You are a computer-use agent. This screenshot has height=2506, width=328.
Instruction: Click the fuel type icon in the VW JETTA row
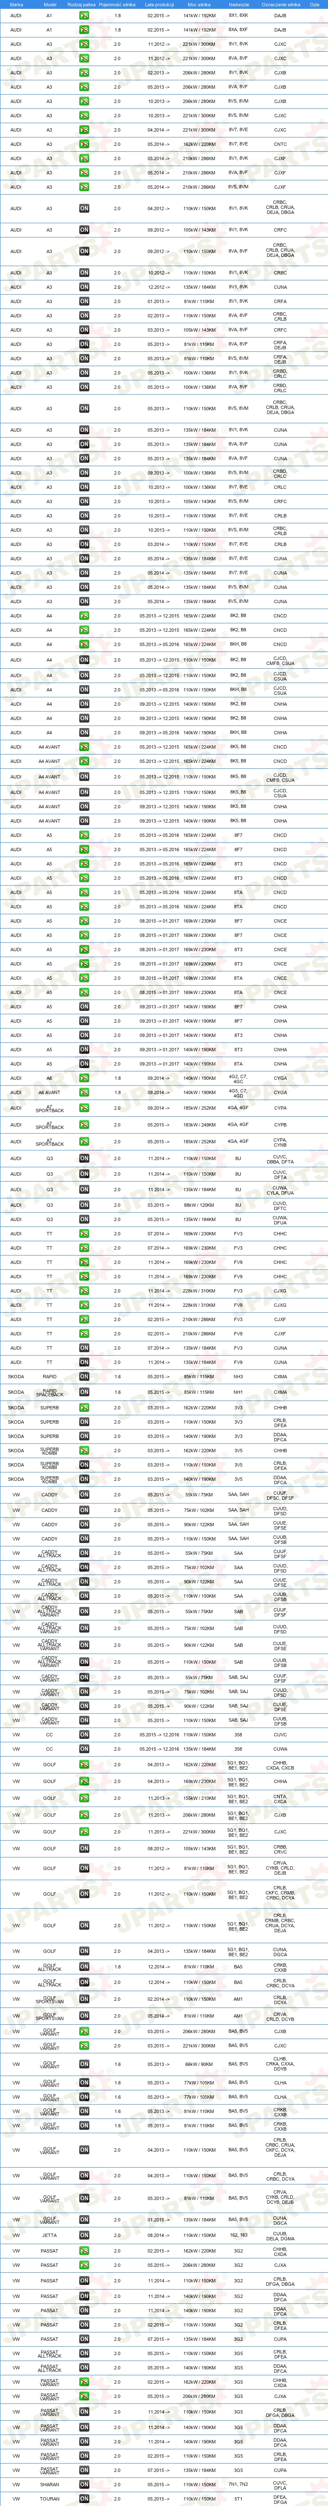tap(84, 2236)
